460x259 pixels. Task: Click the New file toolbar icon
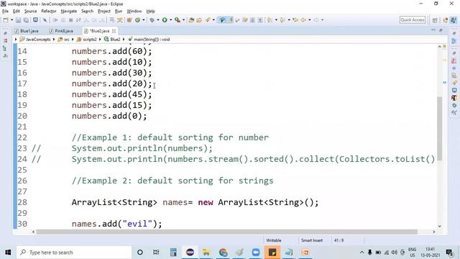click(6, 20)
